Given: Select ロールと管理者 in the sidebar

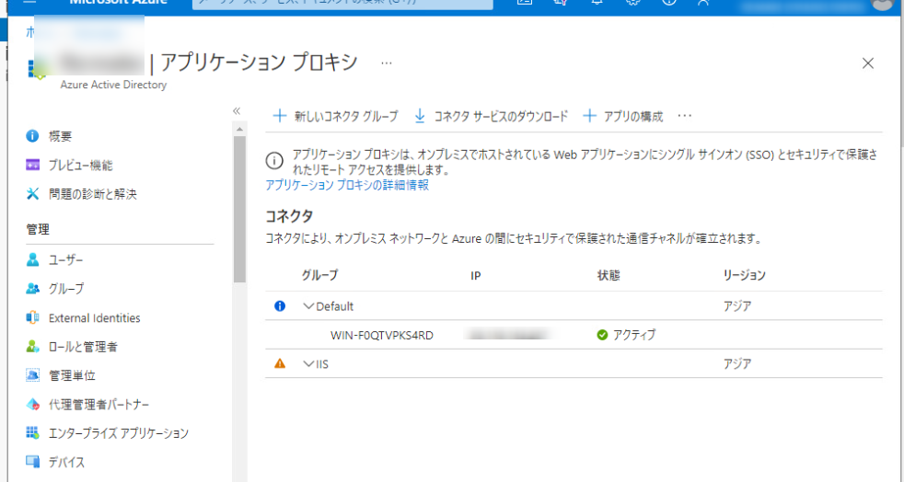Looking at the screenshot, I should click(83, 347).
